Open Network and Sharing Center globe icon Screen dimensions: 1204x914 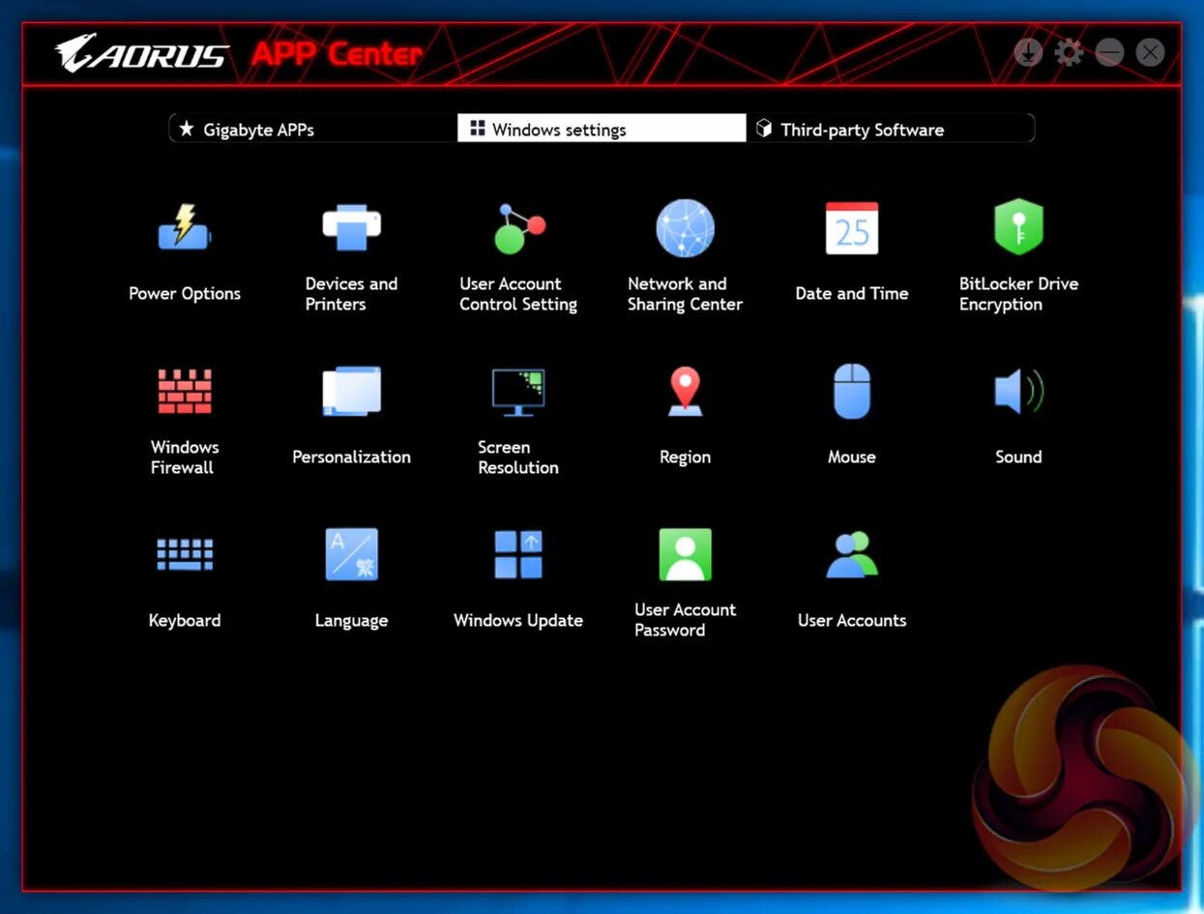click(x=685, y=228)
